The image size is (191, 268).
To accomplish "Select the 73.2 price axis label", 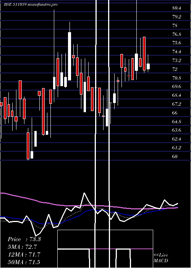I will pyautogui.click(x=176, y=60).
